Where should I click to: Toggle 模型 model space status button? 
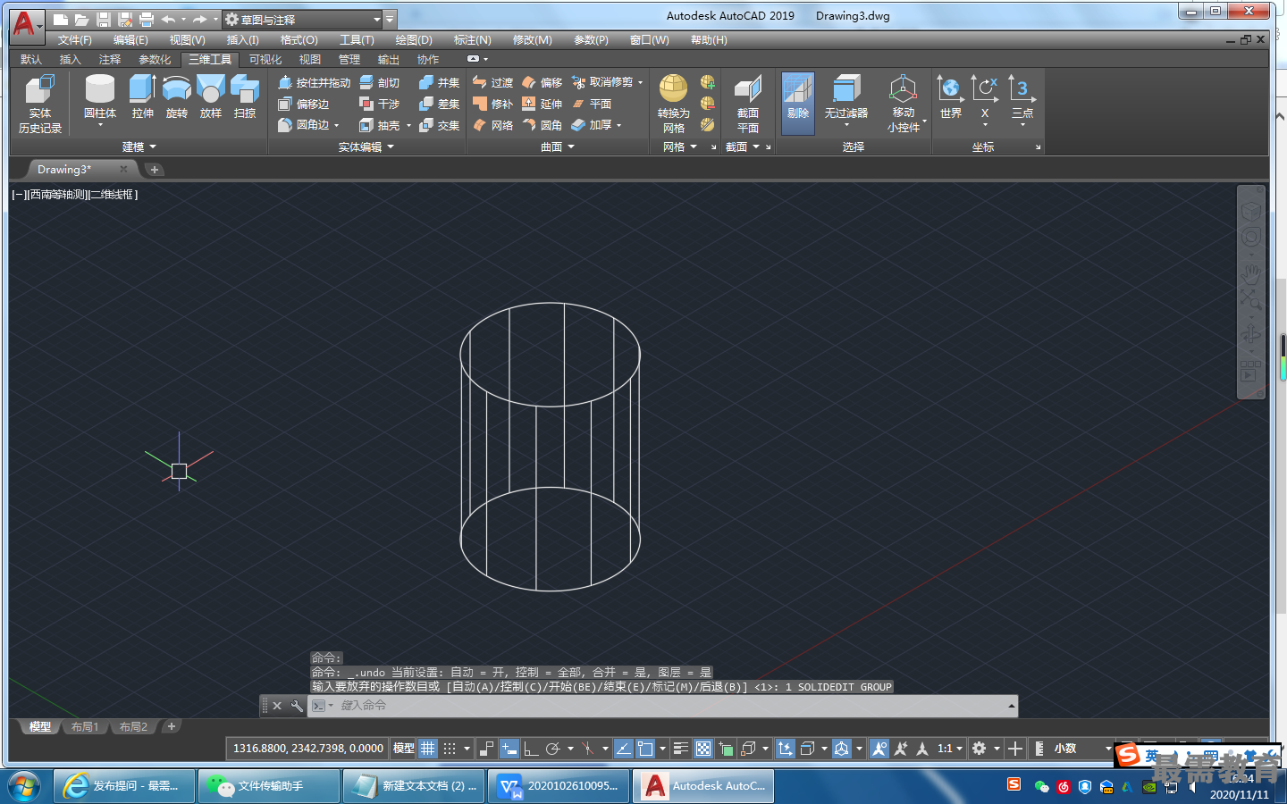click(404, 749)
